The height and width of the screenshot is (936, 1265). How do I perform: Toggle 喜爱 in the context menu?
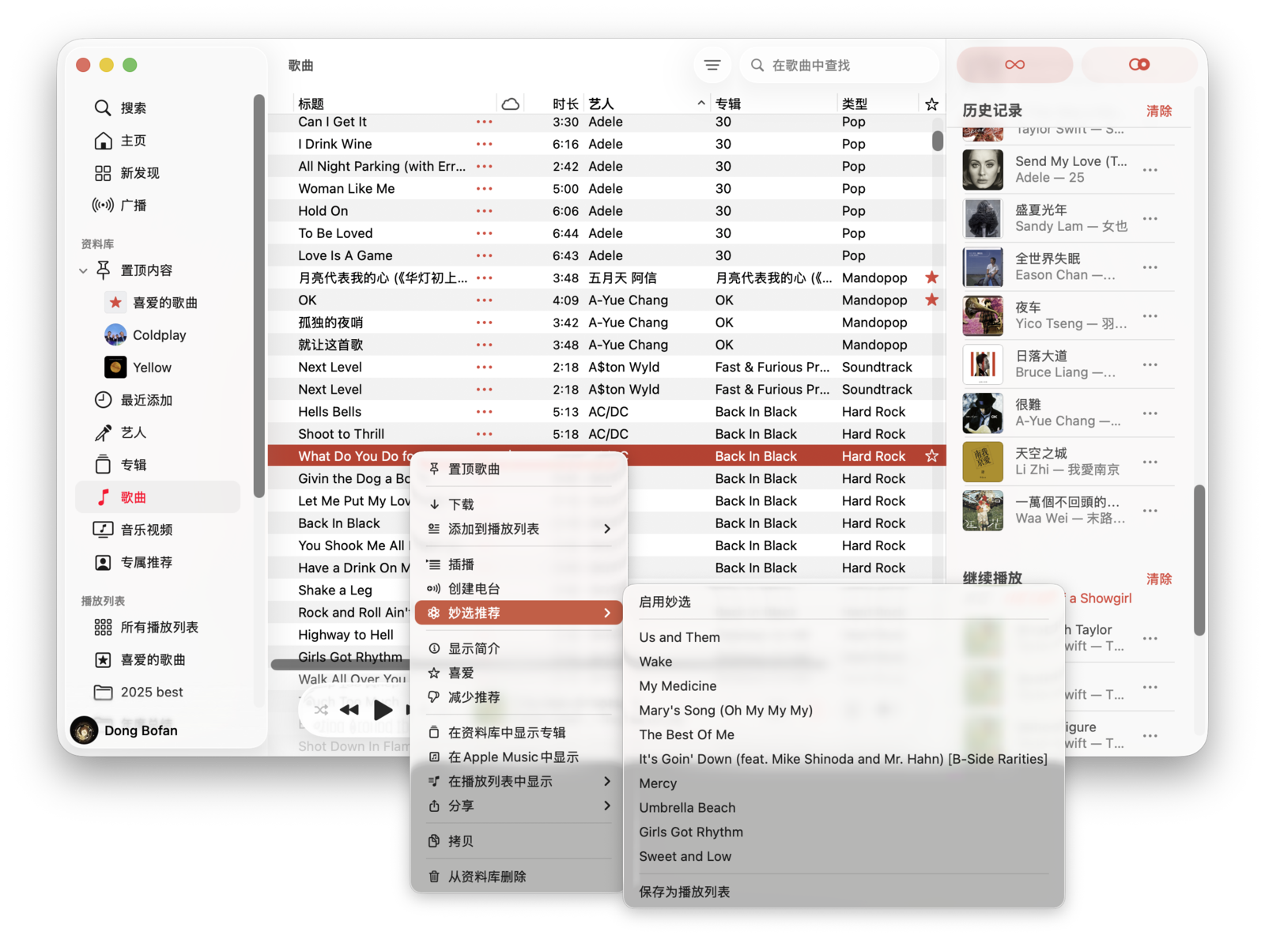(519, 673)
